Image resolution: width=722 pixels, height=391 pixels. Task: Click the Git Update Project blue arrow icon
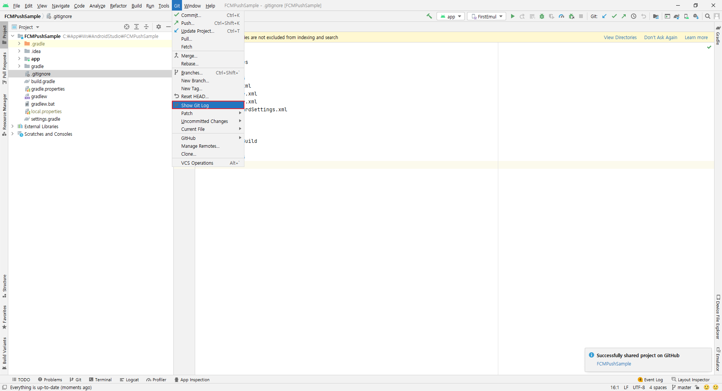point(604,16)
